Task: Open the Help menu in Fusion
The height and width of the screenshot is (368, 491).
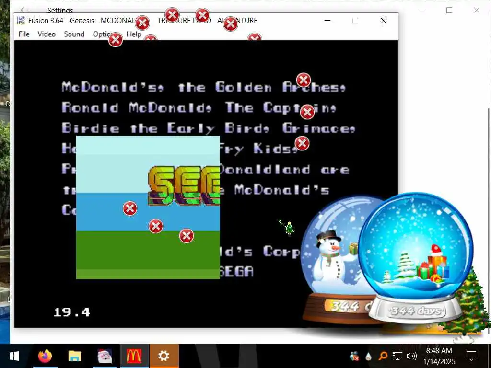Action: pyautogui.click(x=134, y=34)
